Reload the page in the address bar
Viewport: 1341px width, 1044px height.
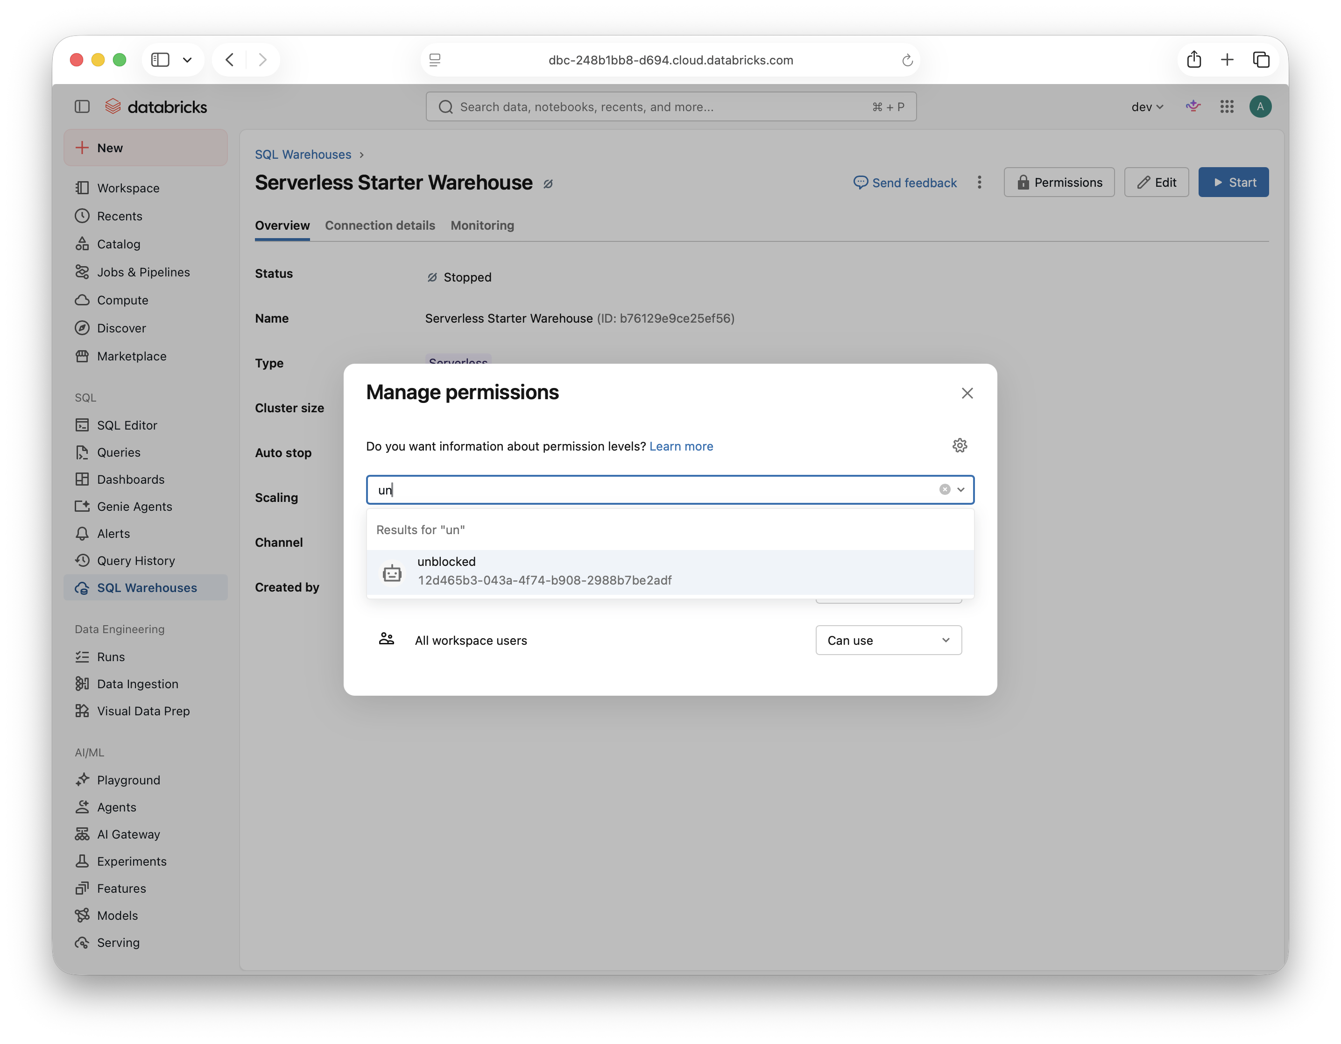pos(907,60)
